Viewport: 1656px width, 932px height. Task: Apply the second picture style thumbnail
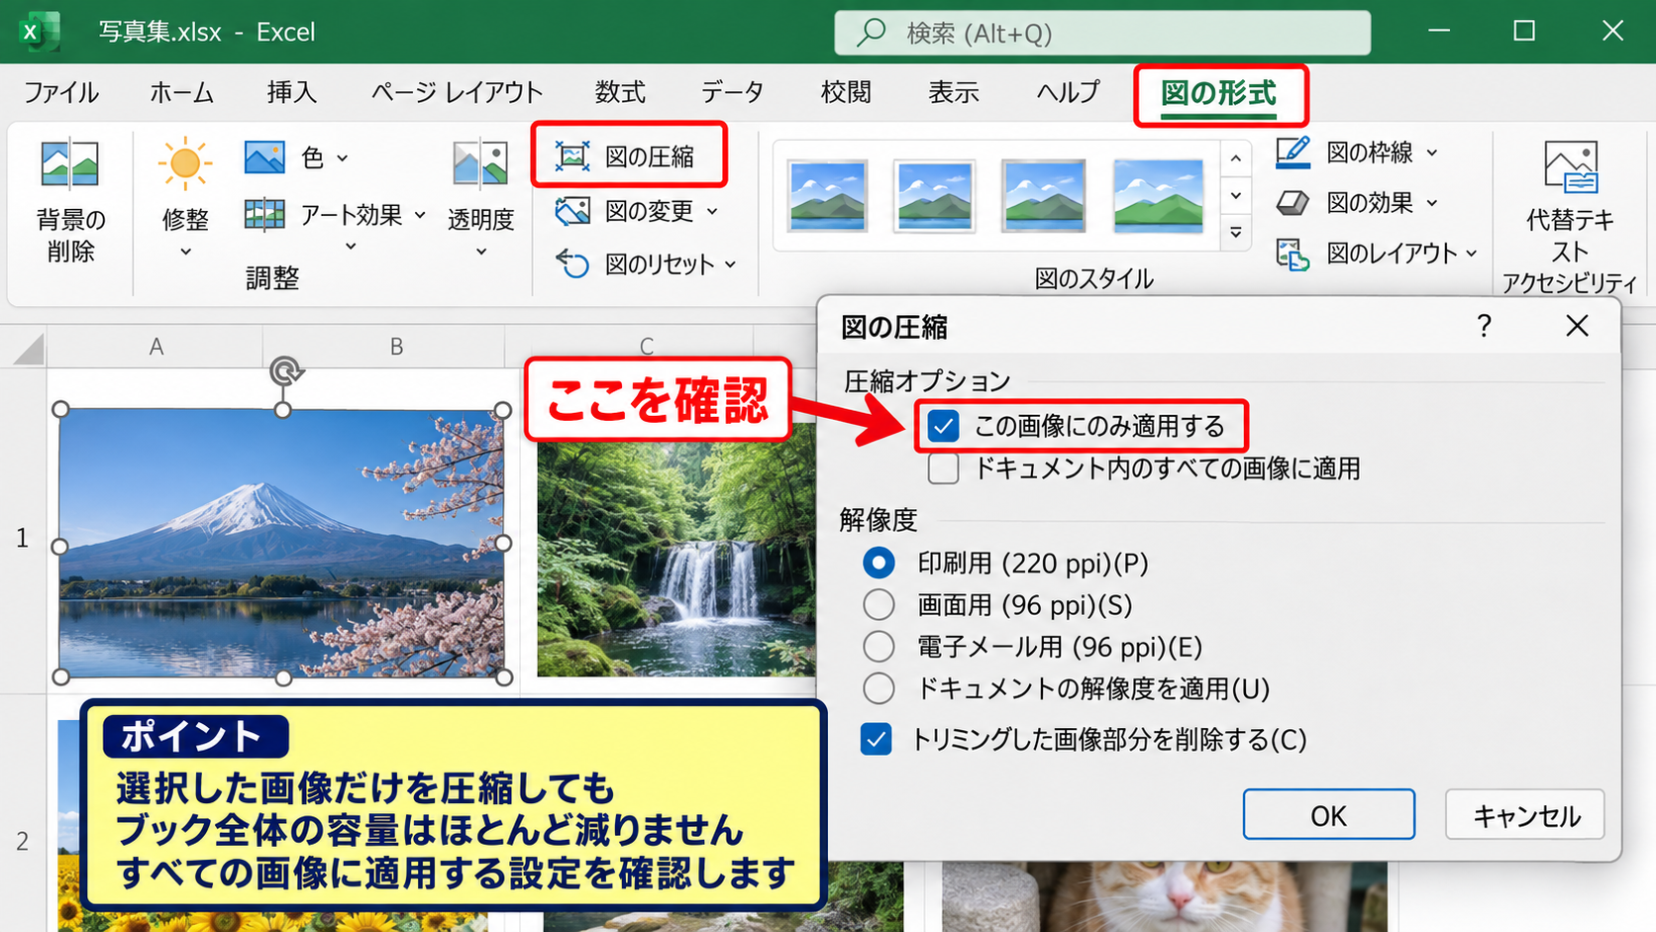pyautogui.click(x=934, y=195)
